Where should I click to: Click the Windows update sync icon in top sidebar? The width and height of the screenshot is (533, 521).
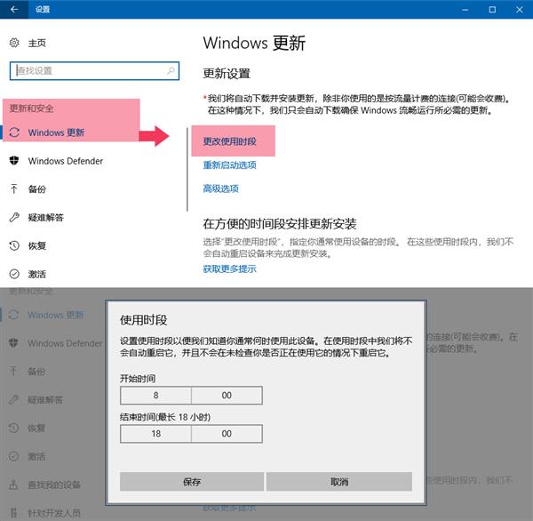point(14,132)
